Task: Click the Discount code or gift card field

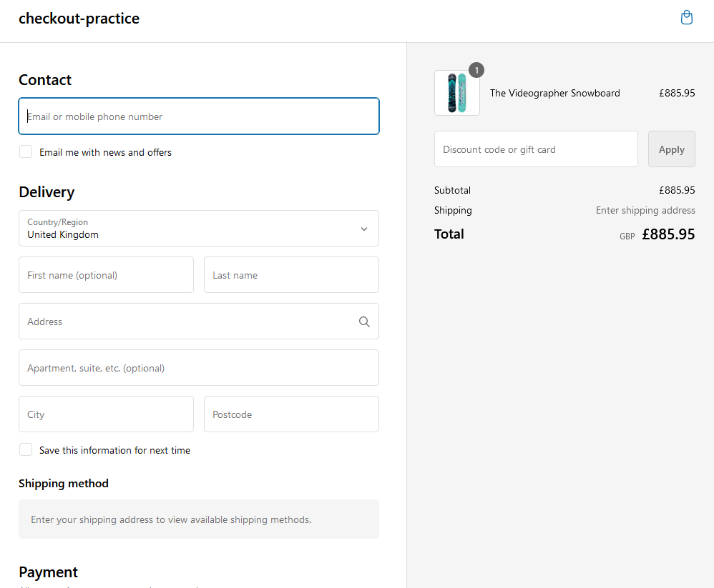Action: tap(535, 149)
